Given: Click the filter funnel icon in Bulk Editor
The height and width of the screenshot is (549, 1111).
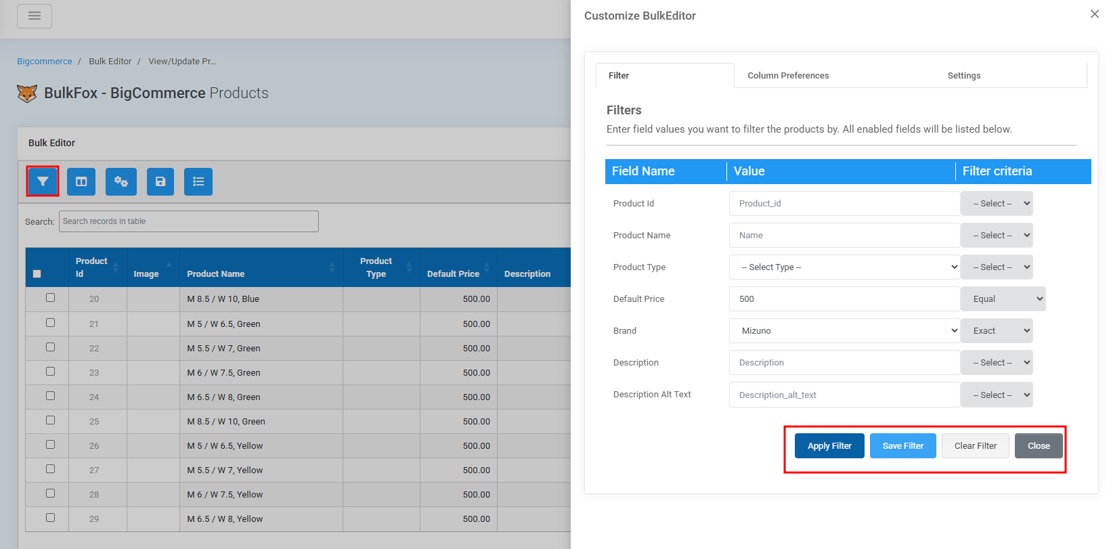Looking at the screenshot, I should click(43, 181).
